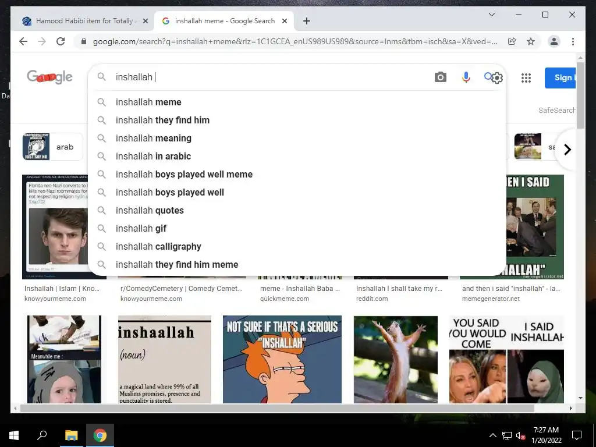
Task: Open the Chrome three-dot menu
Action: pos(573,41)
